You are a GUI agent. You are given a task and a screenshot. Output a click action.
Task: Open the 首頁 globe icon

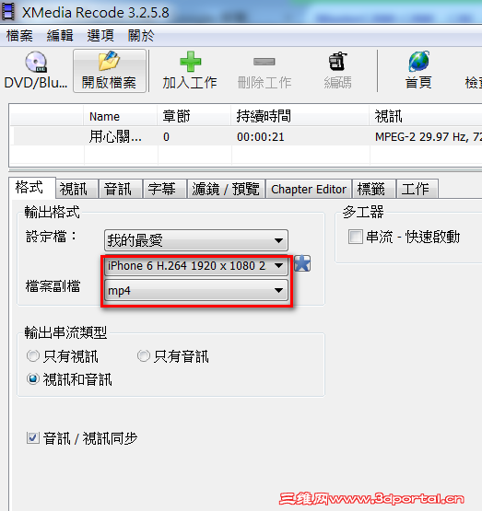pyautogui.click(x=418, y=62)
